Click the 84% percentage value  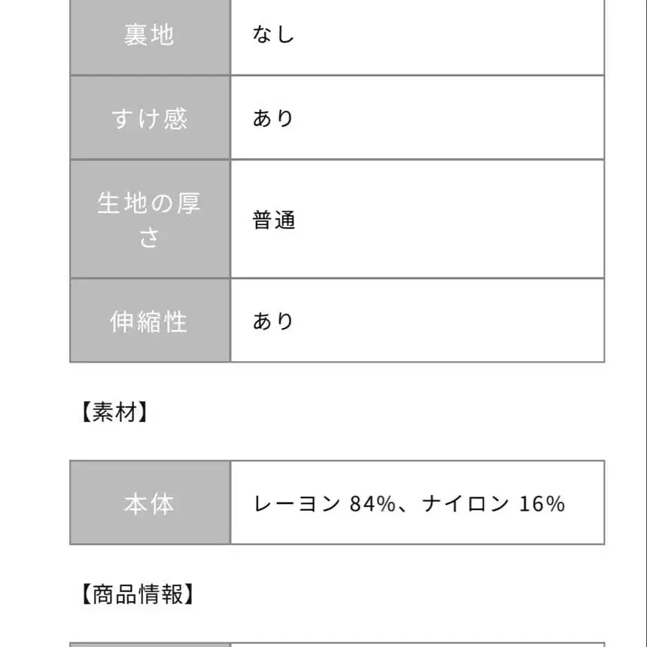pyautogui.click(x=372, y=503)
